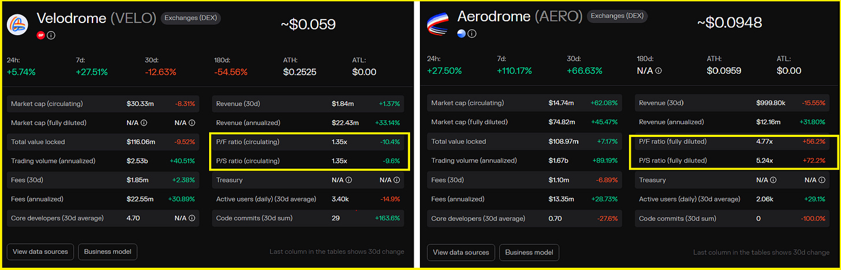Click Velodrome Revenue (30d) value $1.84m
The image size is (841, 270).
point(343,104)
